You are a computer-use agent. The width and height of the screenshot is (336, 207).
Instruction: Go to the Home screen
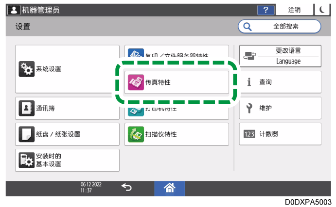click(x=170, y=189)
